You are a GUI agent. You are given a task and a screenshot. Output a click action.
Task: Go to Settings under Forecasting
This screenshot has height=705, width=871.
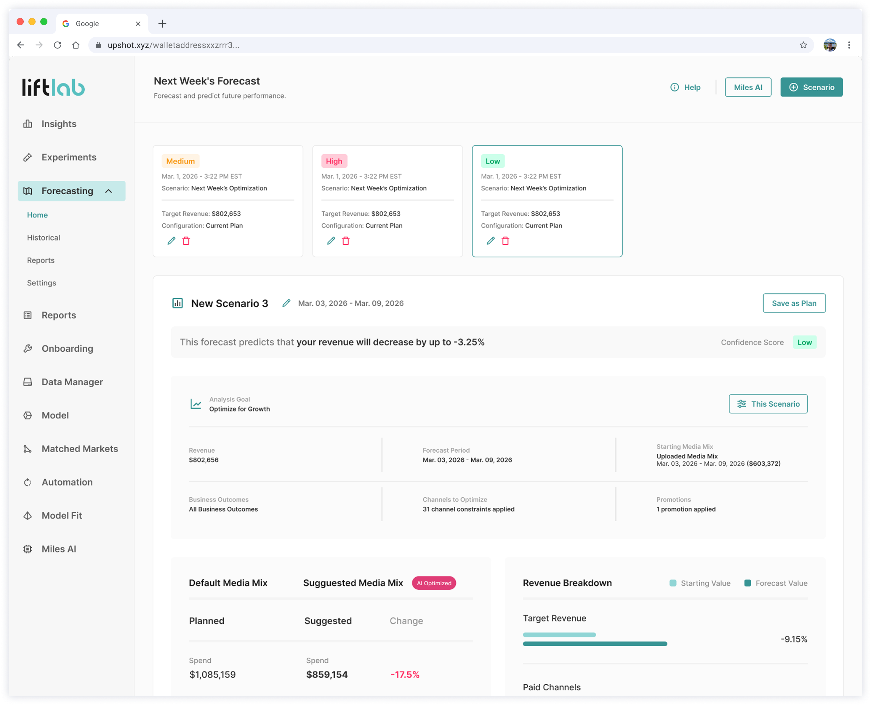[x=41, y=283]
